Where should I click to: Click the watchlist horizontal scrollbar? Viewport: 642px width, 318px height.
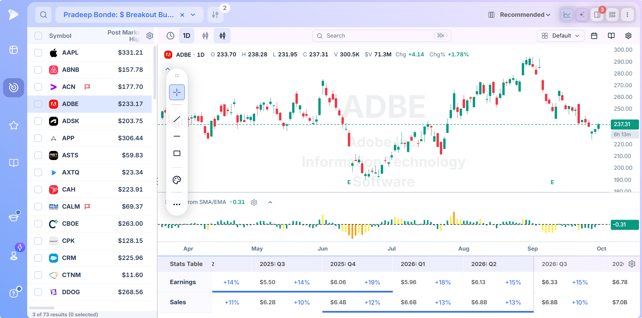(x=42, y=308)
